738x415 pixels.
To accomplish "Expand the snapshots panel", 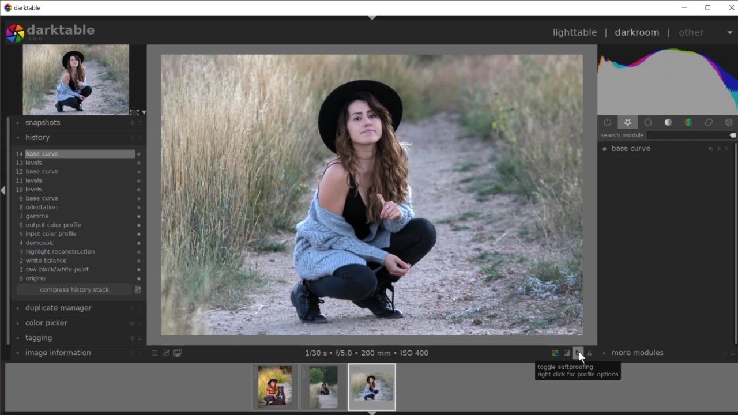I will coord(43,123).
